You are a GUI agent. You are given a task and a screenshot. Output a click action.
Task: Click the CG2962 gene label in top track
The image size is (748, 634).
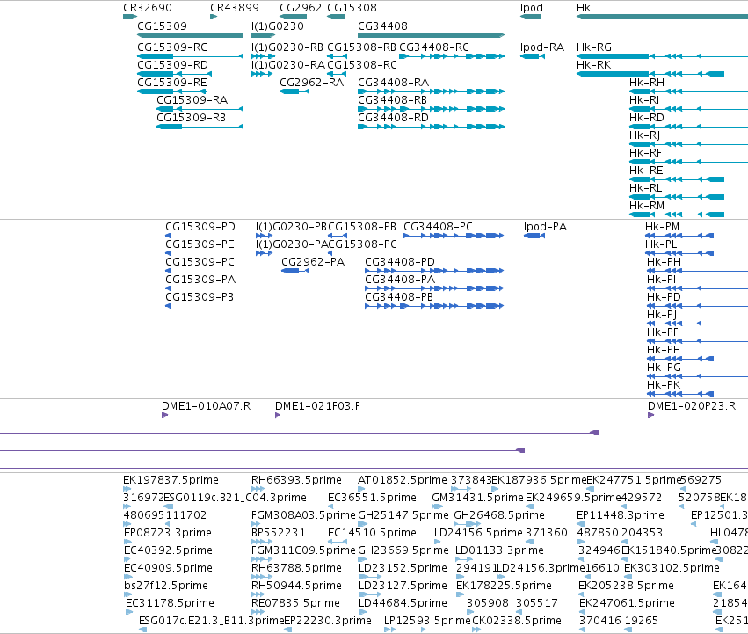tap(301, 8)
